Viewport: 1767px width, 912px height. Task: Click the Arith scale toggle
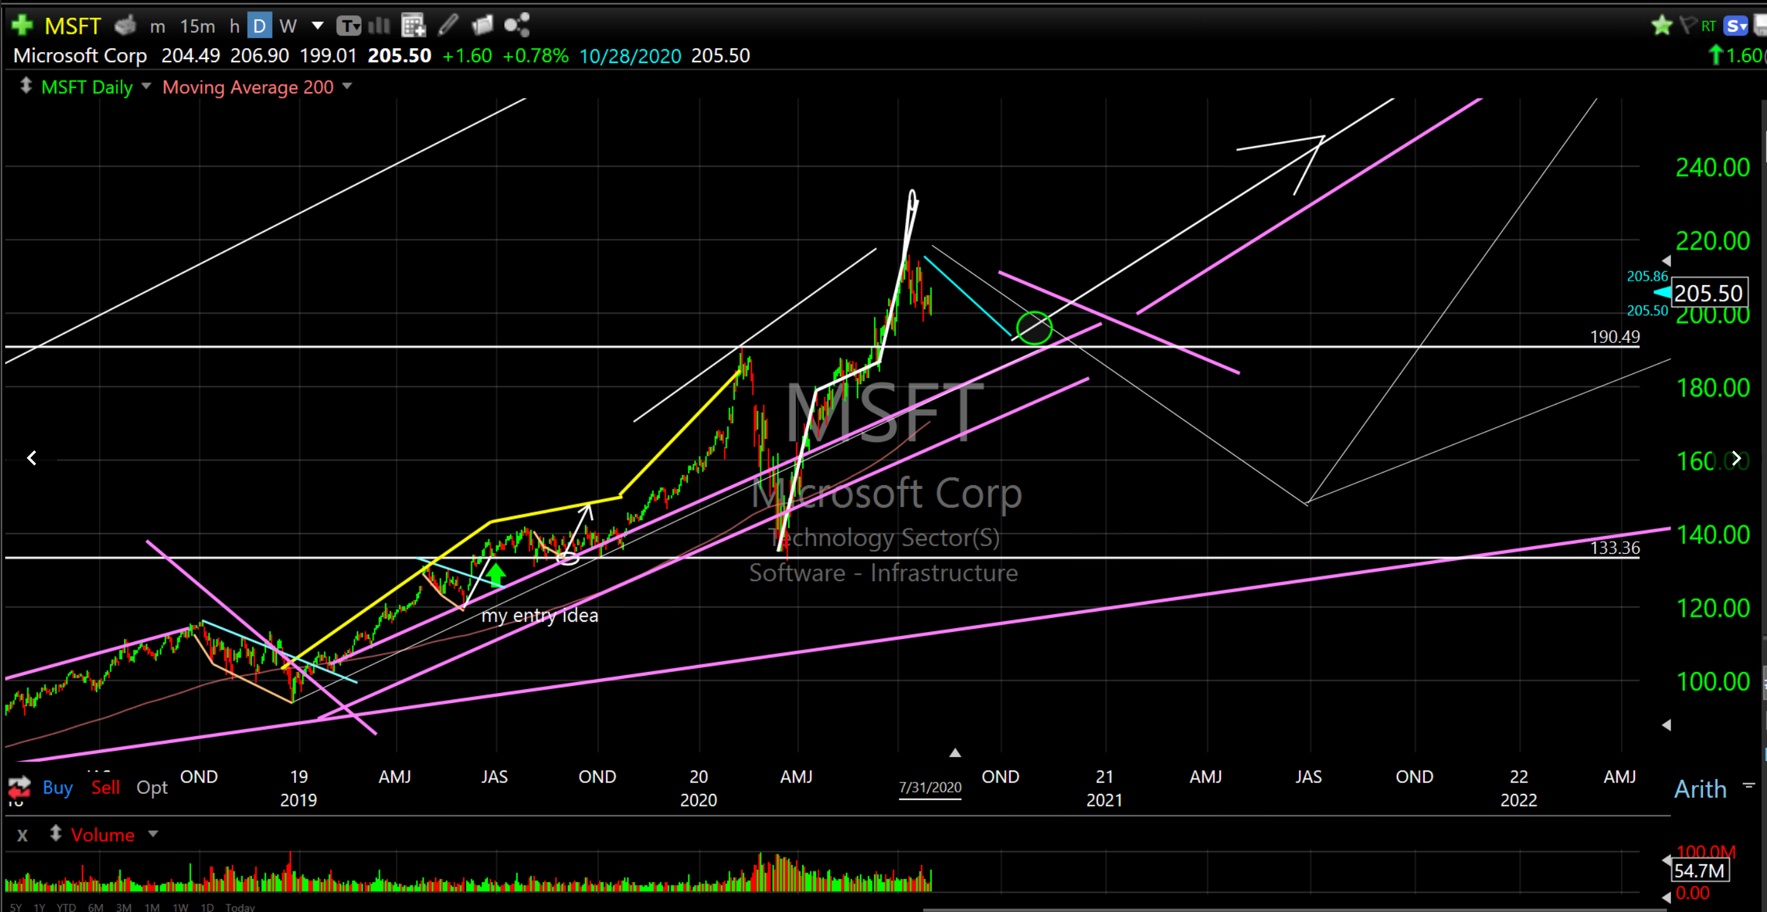pos(1700,789)
